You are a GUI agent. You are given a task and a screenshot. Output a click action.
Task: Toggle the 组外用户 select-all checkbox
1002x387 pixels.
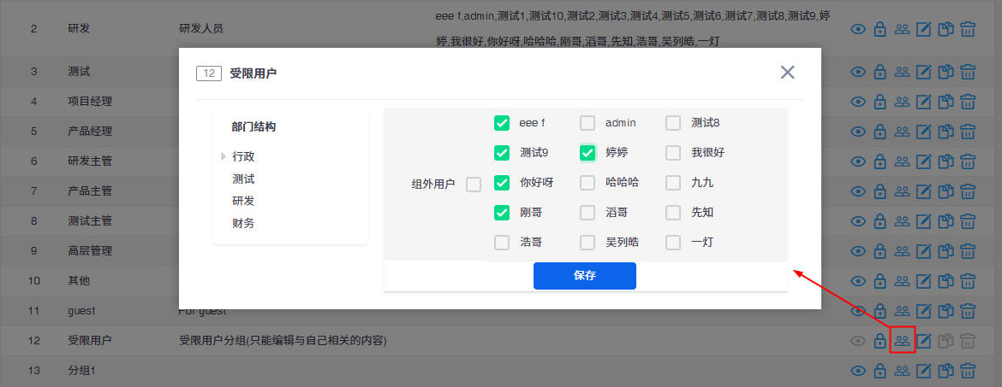point(474,184)
